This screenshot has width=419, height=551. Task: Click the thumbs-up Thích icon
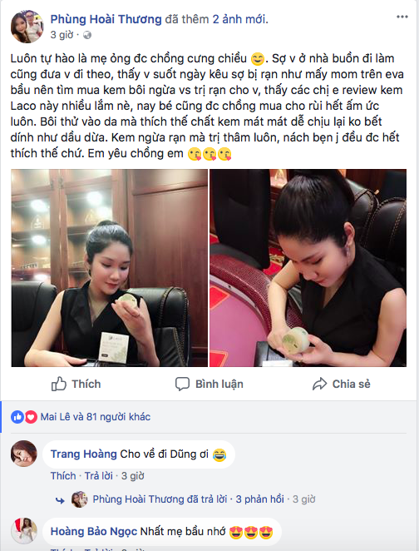tap(58, 384)
